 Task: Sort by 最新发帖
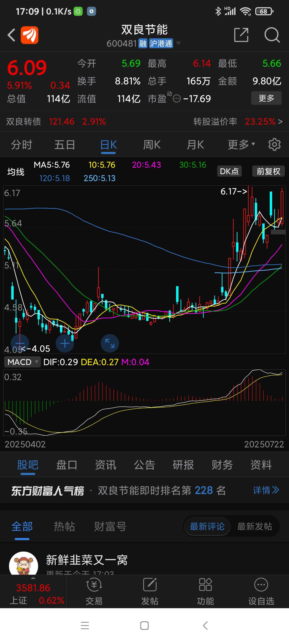[x=254, y=526]
